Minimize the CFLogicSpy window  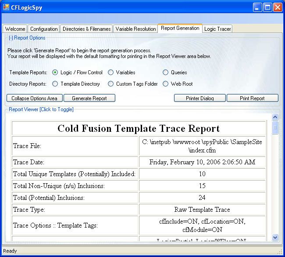pyautogui.click(x=257, y=7)
